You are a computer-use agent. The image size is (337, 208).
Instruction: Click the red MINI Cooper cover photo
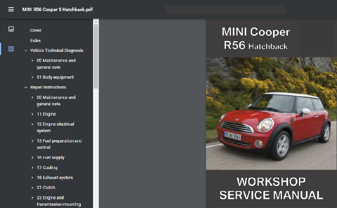coord(271,113)
